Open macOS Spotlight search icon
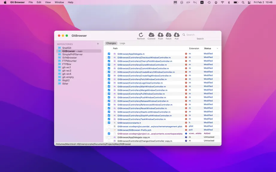This screenshot has width=276, height=172. point(243,2)
